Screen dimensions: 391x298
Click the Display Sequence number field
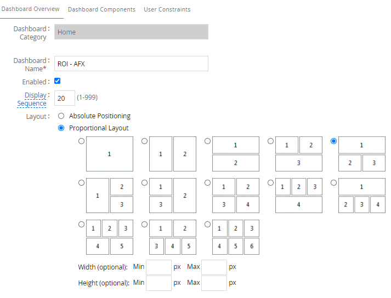click(65, 98)
